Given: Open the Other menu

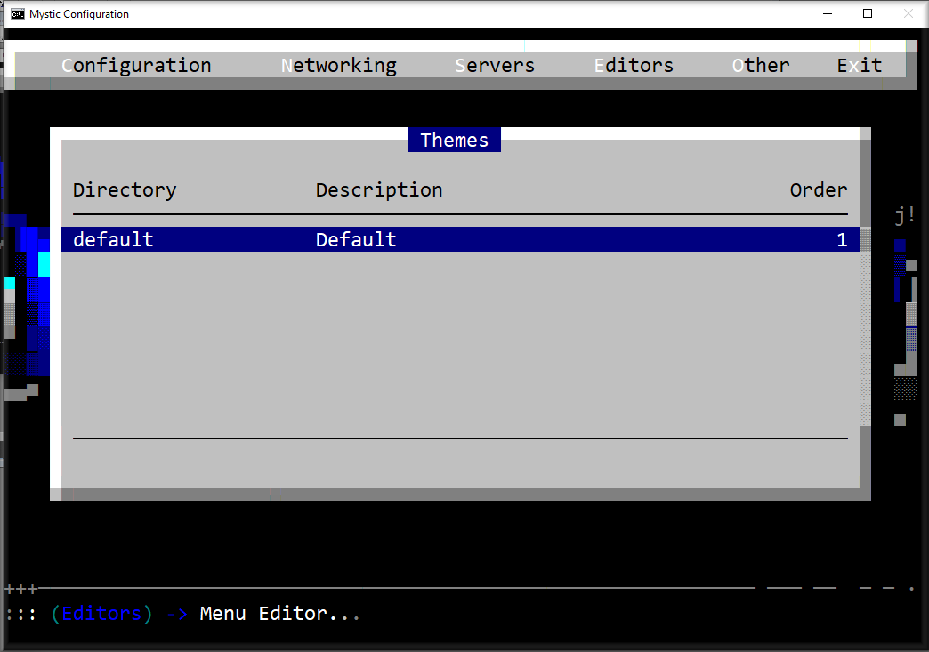Looking at the screenshot, I should [761, 65].
